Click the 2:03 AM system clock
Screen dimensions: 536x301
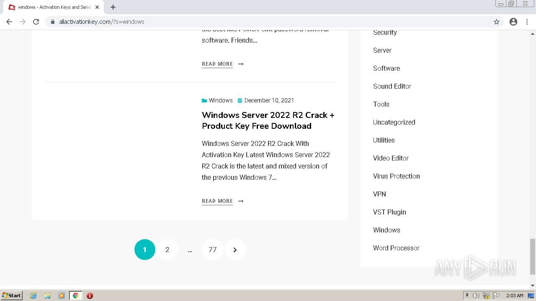(x=515, y=296)
